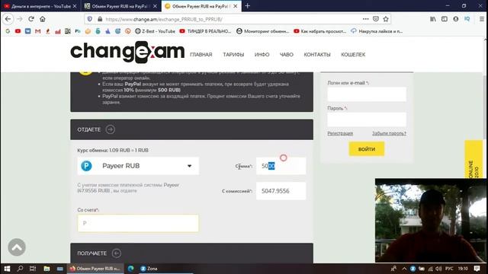This screenshot has width=488, height=274.
Task: Open Task View on the taskbar
Action: tap(33, 269)
